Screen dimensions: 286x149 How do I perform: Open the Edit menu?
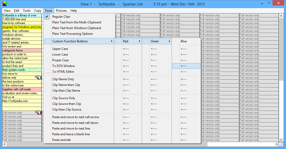(x=17, y=11)
